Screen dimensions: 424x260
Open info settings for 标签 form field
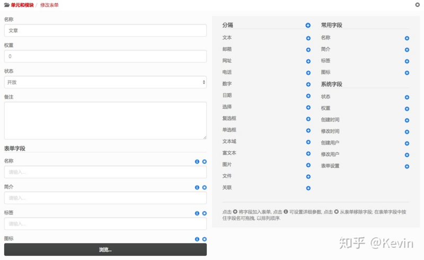[197, 213]
